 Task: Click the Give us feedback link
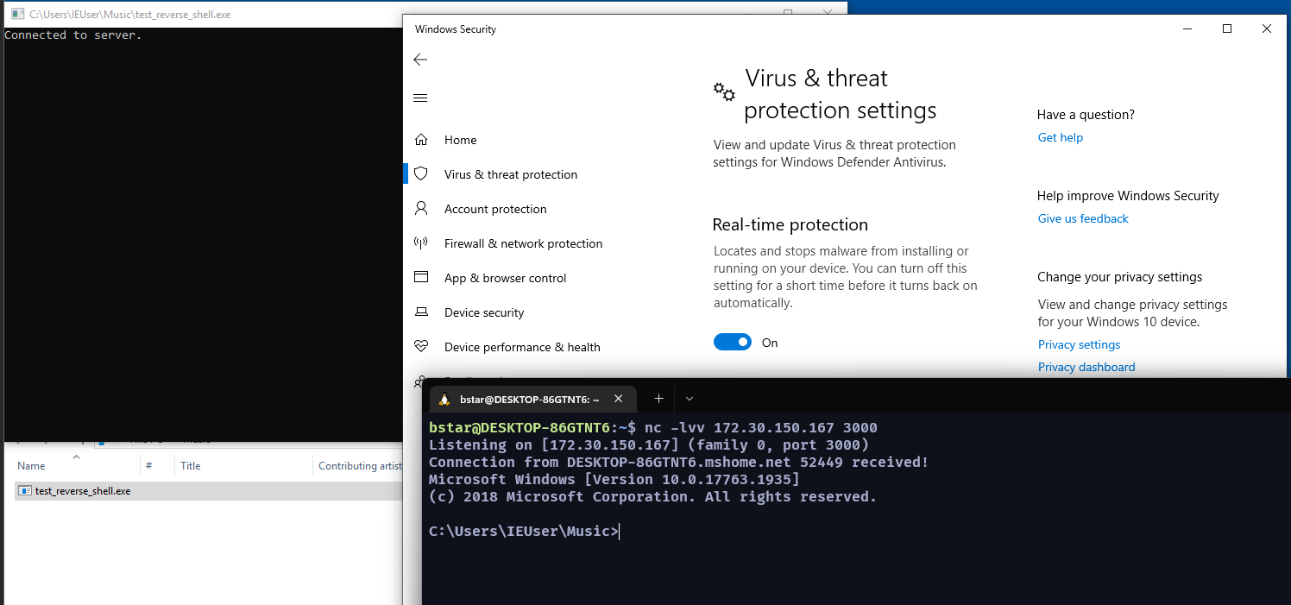[x=1083, y=218]
